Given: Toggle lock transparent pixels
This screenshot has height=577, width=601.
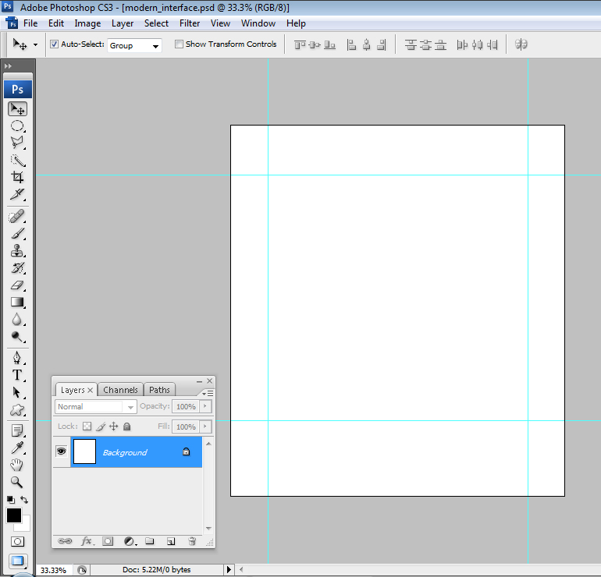Looking at the screenshot, I should (87, 427).
